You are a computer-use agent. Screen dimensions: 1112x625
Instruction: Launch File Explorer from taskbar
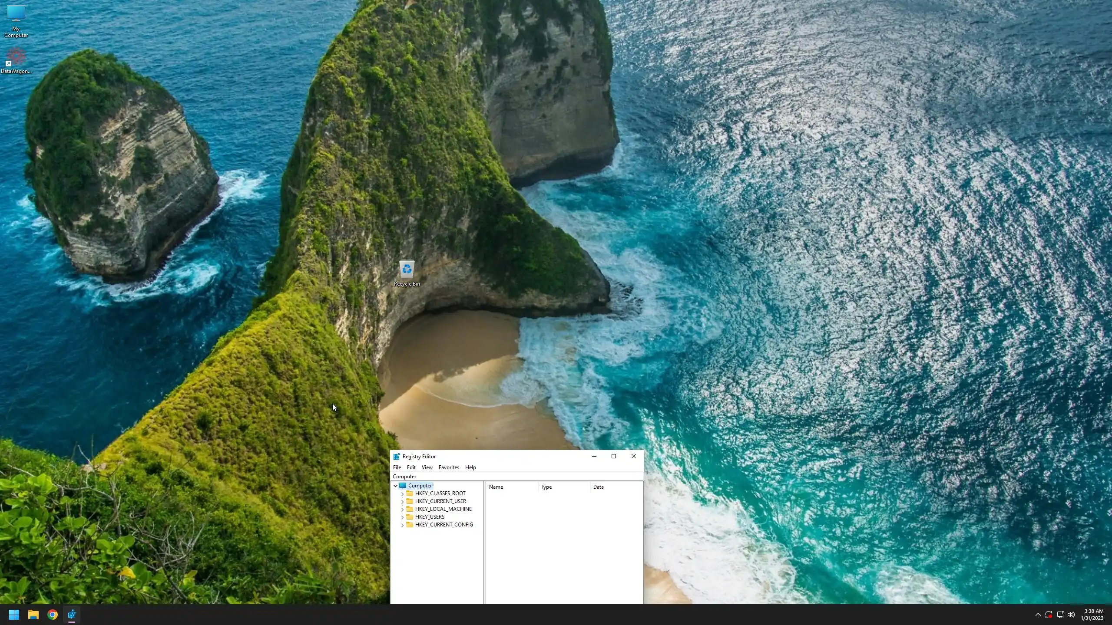tap(33, 615)
